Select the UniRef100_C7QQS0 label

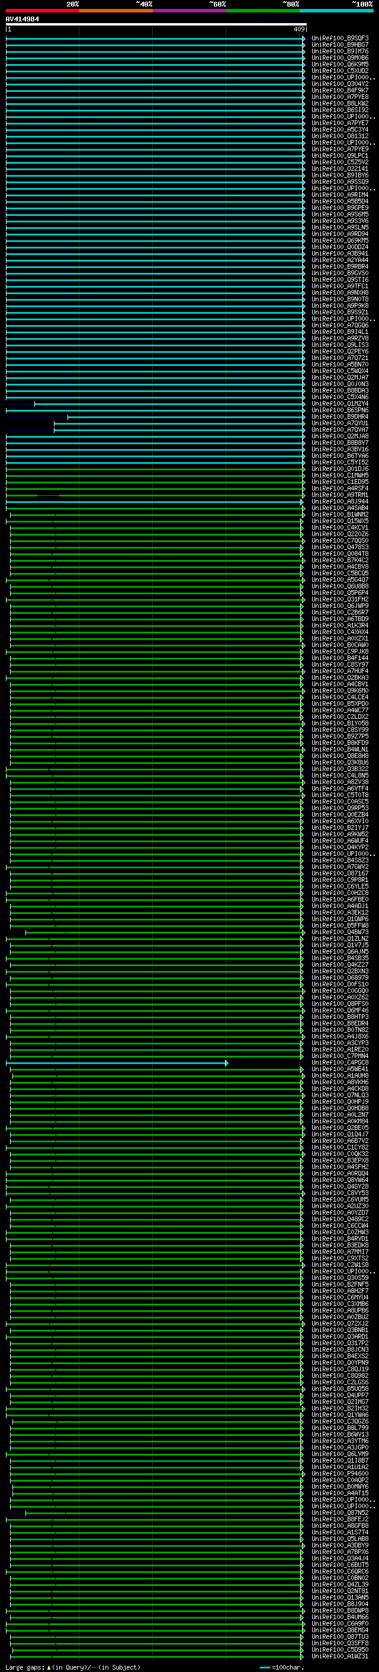point(339,541)
